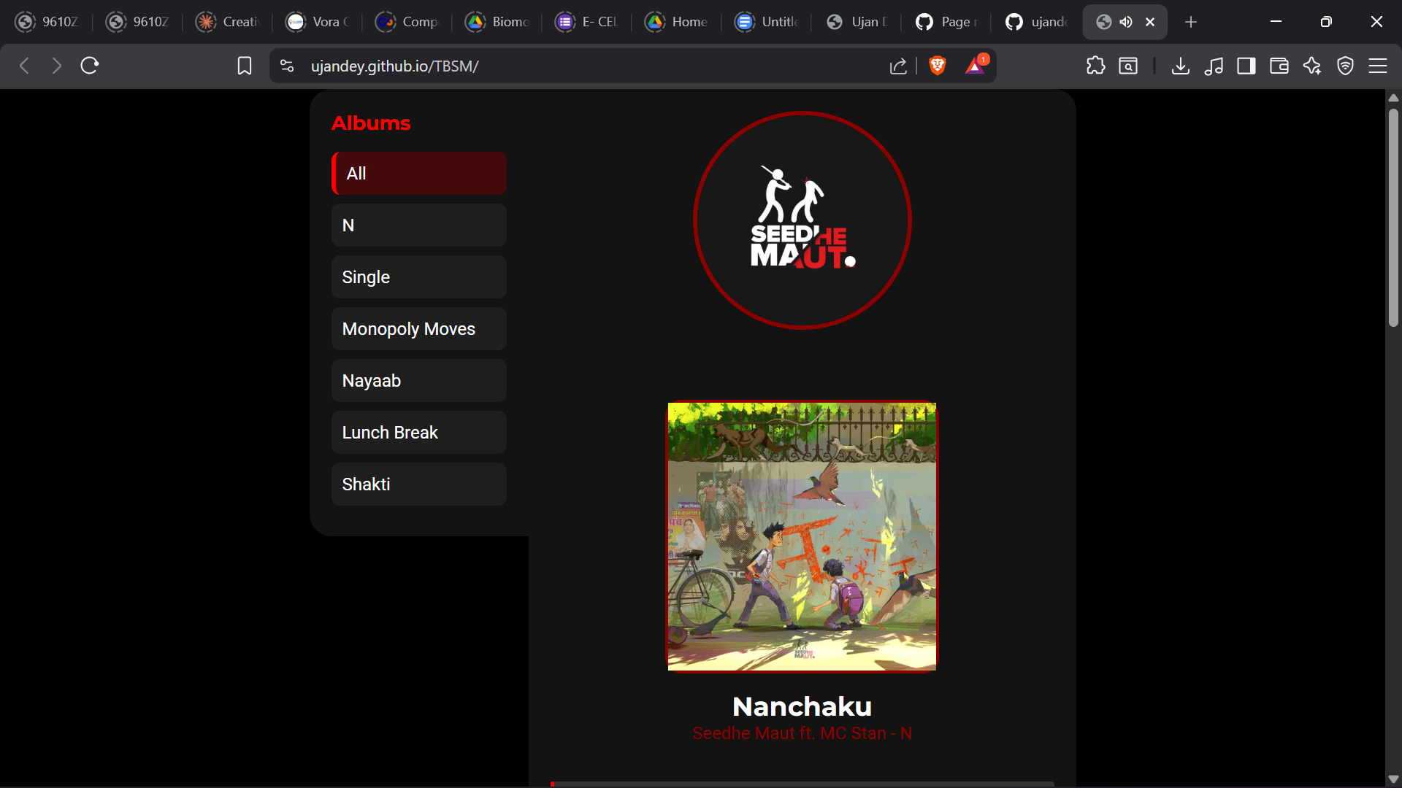
Task: Reload the current page
Action: (90, 66)
